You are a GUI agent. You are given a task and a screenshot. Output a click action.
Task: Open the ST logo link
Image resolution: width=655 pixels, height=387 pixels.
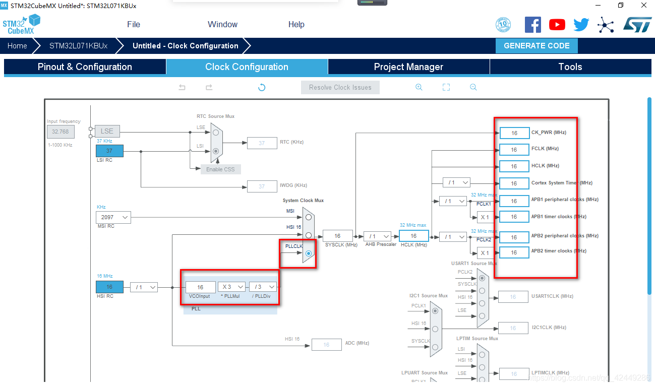637,25
